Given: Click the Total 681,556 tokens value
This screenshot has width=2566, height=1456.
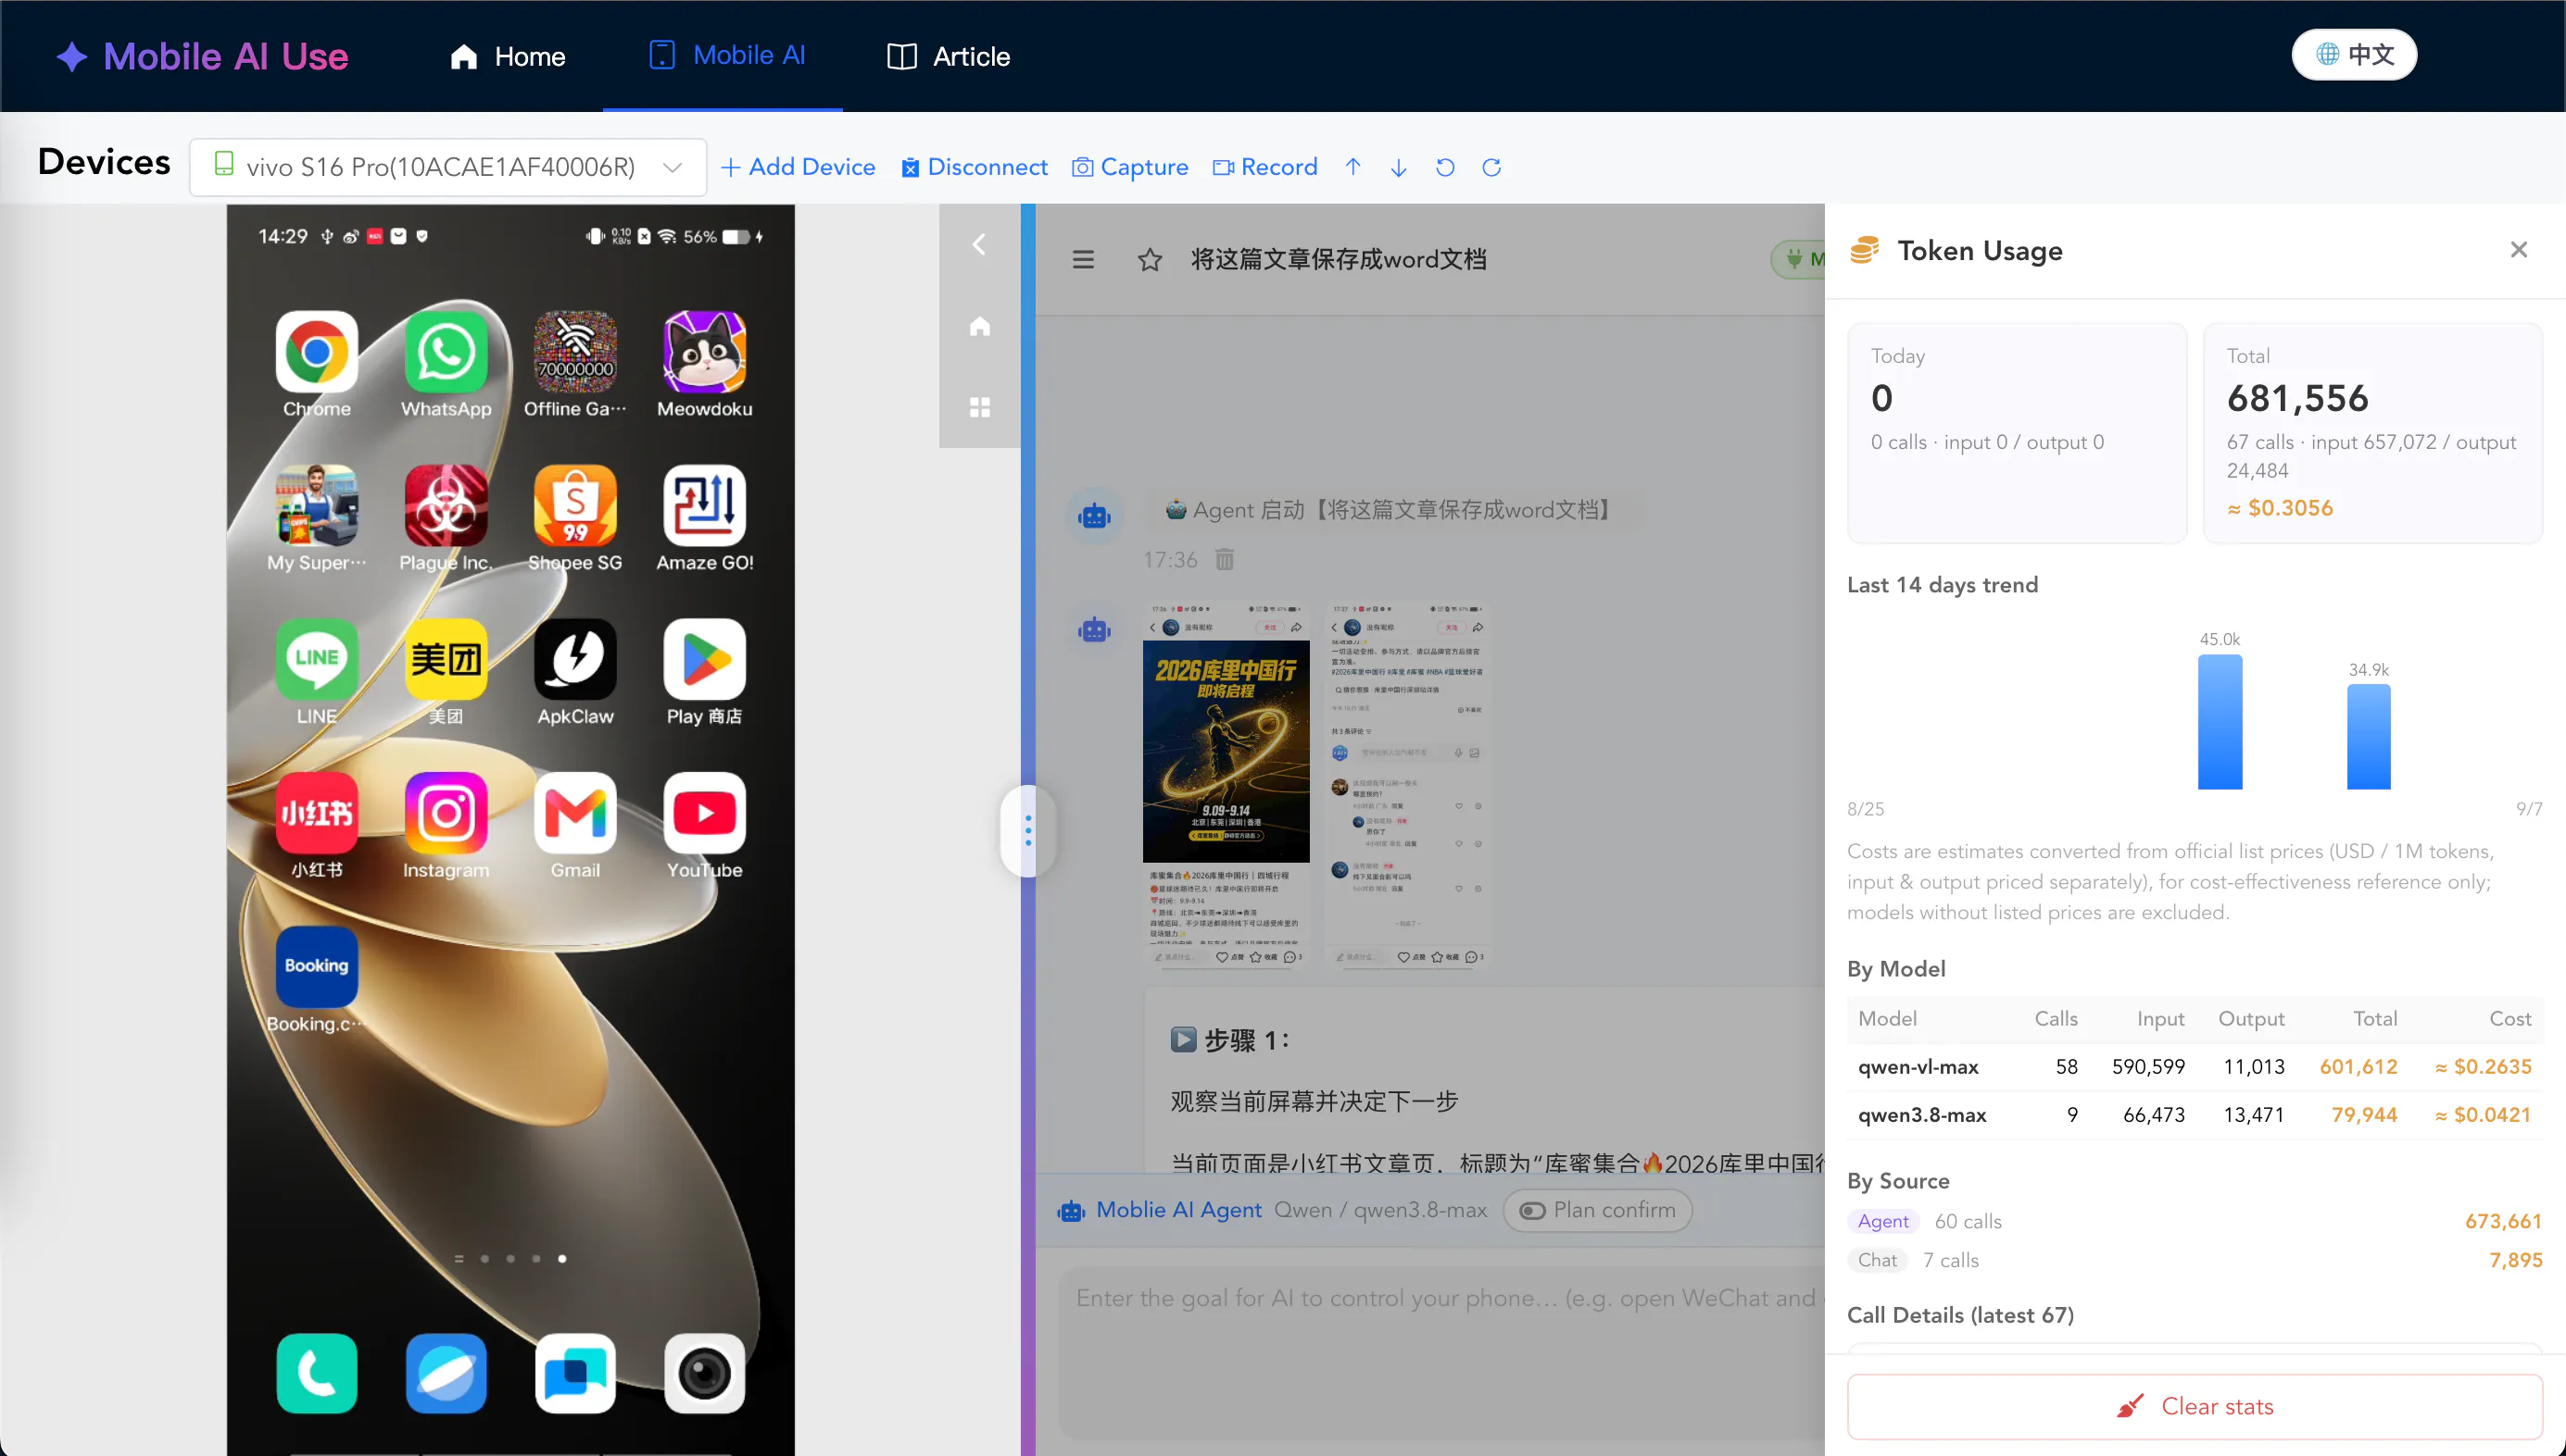Looking at the screenshot, I should (x=2297, y=398).
